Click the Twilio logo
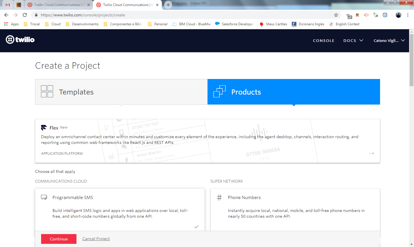This screenshot has height=247, width=414. tap(20, 40)
